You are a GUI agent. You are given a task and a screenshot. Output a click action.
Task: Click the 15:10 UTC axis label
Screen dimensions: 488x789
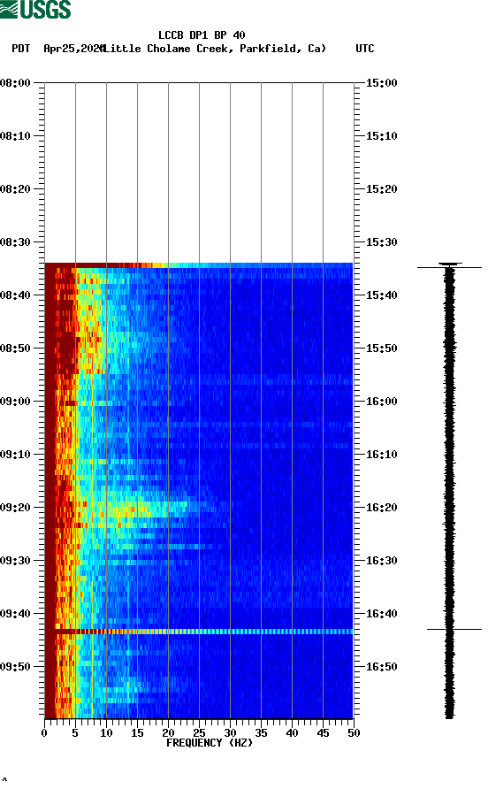[381, 136]
